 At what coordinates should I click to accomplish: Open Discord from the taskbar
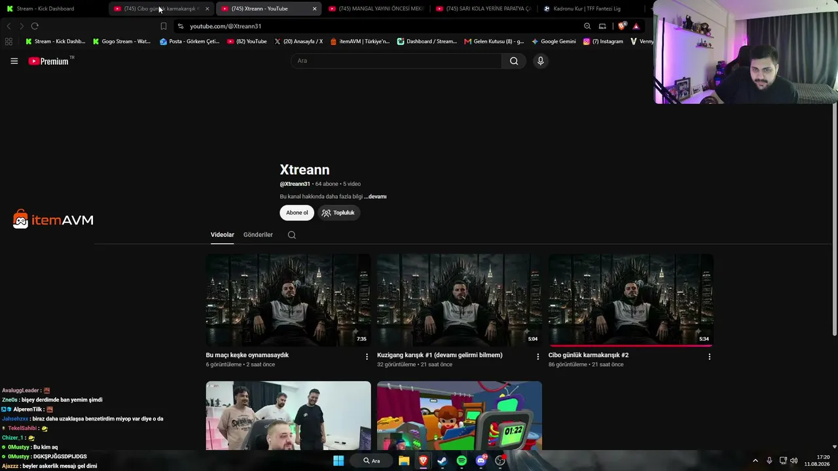click(481, 461)
